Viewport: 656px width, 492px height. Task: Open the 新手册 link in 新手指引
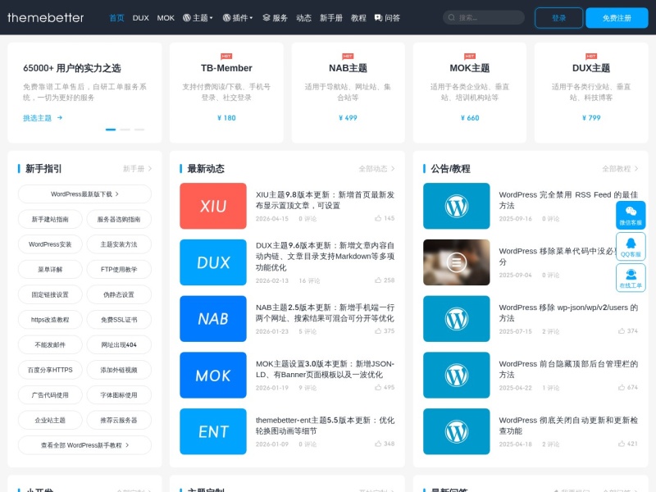pos(137,169)
